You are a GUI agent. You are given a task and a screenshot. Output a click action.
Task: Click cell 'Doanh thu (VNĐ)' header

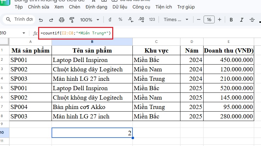[229, 50]
